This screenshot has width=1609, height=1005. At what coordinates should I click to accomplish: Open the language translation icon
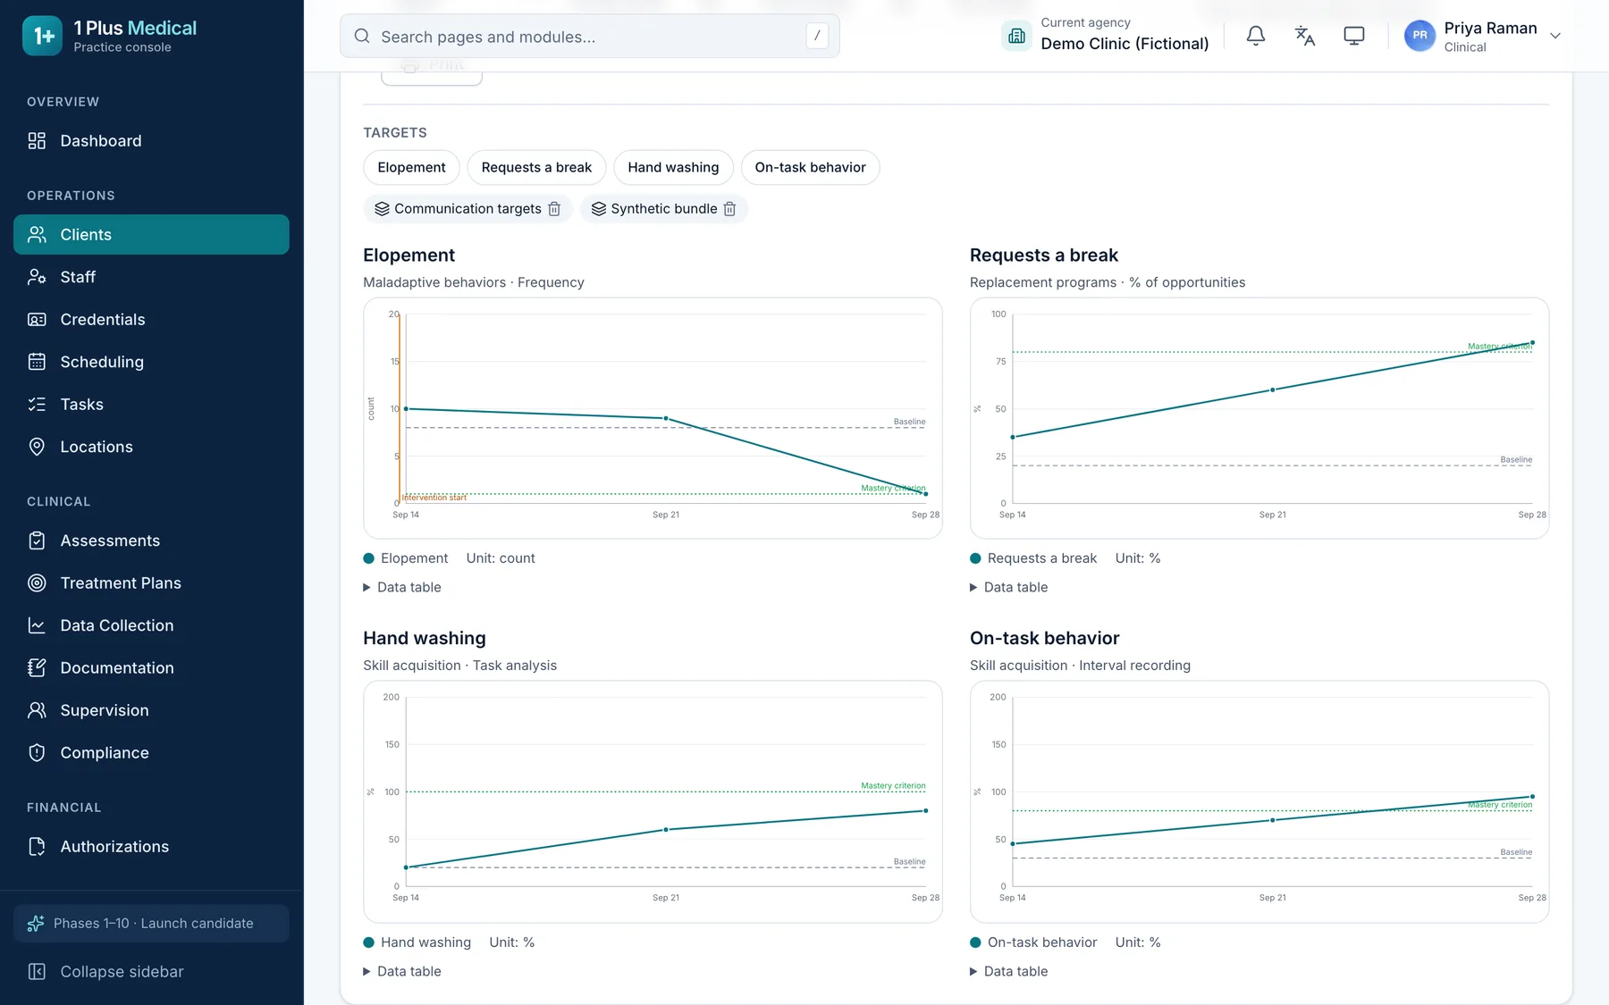coord(1305,36)
